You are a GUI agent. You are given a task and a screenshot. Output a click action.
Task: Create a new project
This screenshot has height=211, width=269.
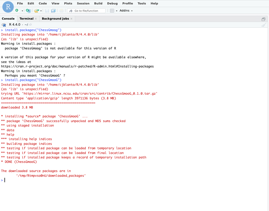tap(28, 11)
